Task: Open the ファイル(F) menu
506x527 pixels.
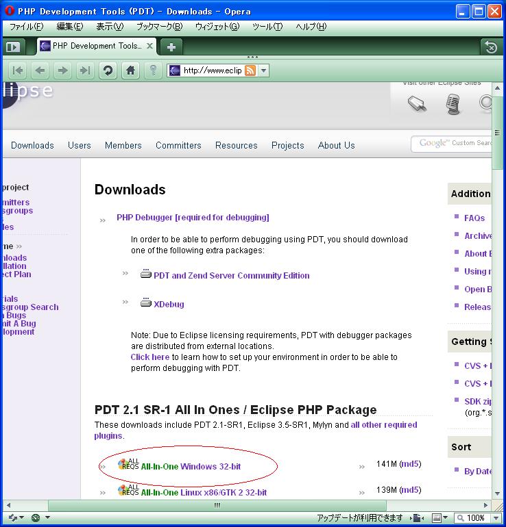Action: point(26,27)
